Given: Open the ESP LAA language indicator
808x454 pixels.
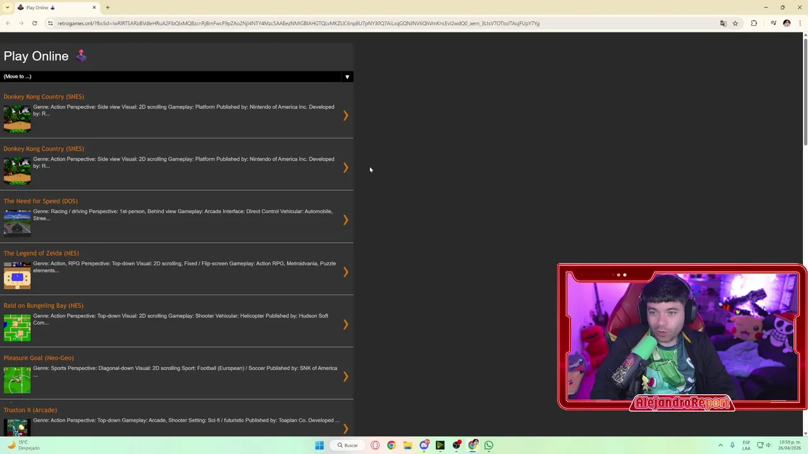Looking at the screenshot, I should pyautogui.click(x=747, y=445).
